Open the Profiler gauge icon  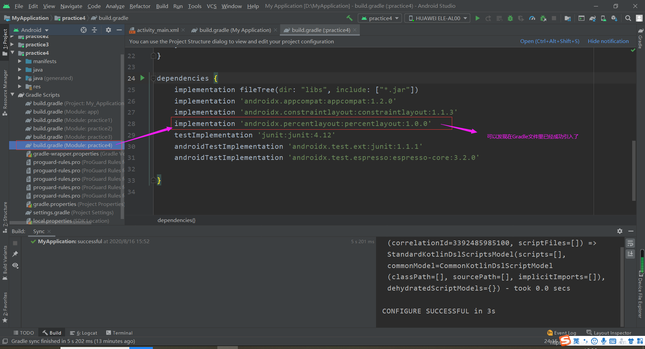pos(532,18)
